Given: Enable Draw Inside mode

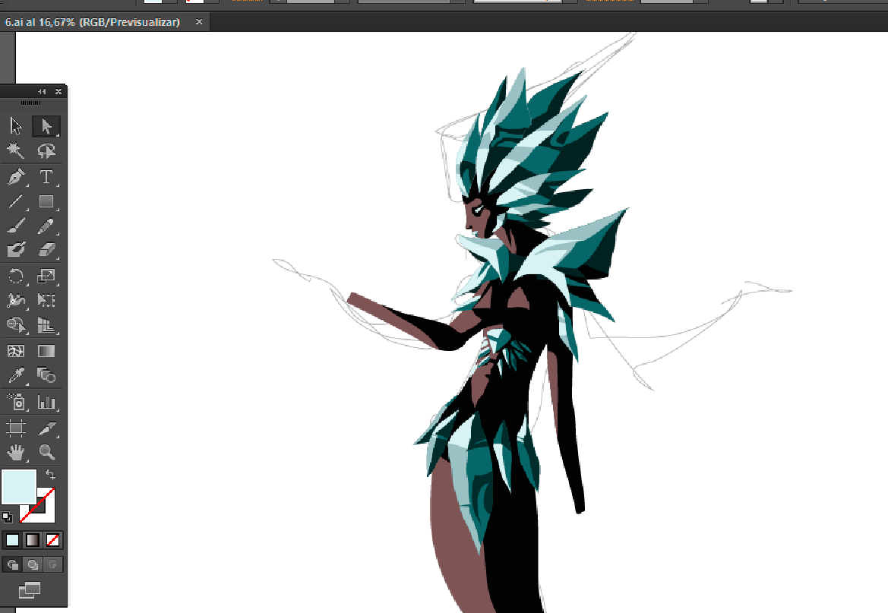Looking at the screenshot, I should 52,564.
